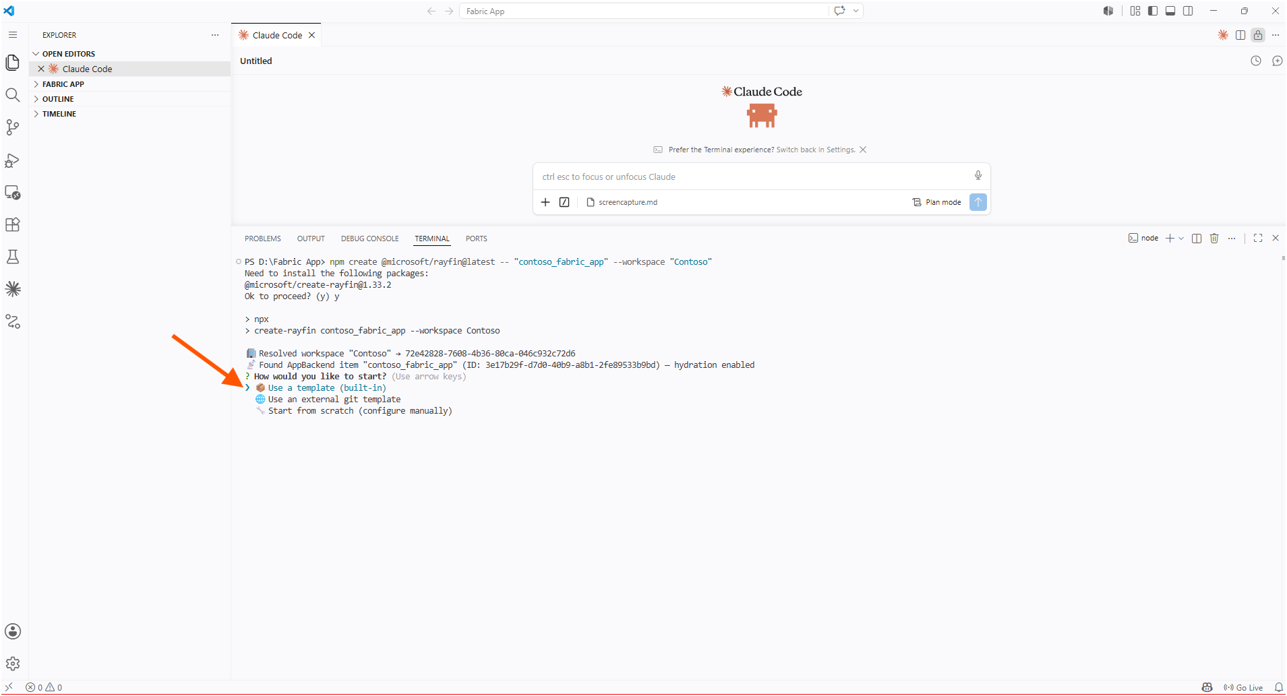This screenshot has height=696, width=1287.
Task: Click the plus attach icon in Claude prompt
Action: coord(545,202)
